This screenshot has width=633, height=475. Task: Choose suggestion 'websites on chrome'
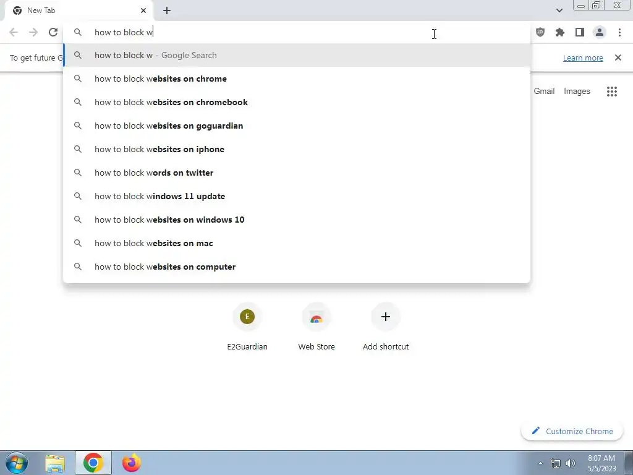coord(297,79)
